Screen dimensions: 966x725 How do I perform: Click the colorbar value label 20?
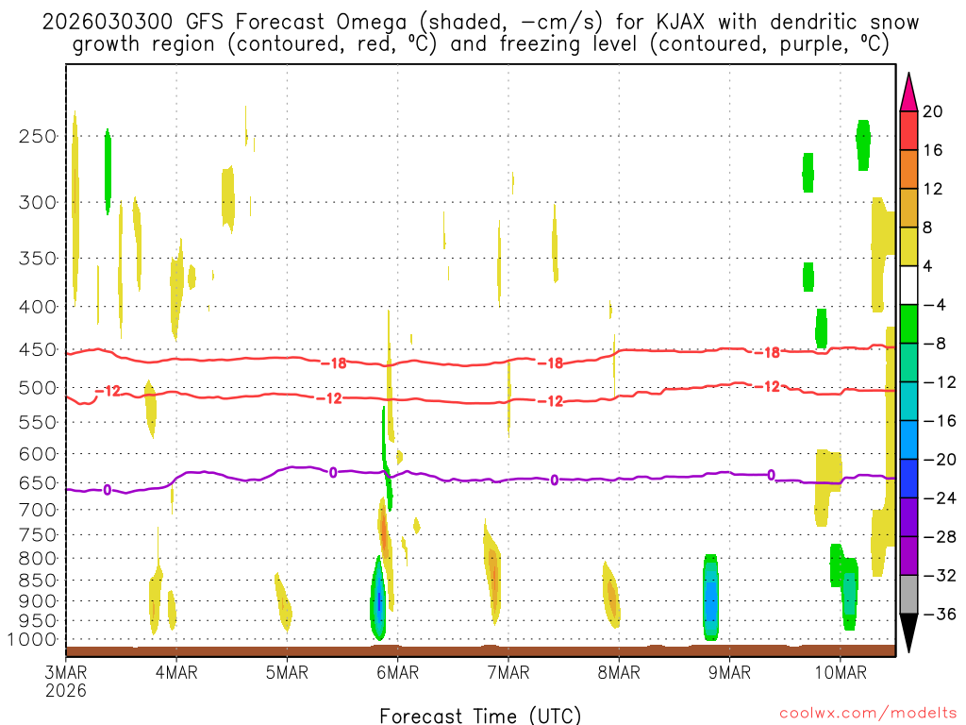point(933,111)
